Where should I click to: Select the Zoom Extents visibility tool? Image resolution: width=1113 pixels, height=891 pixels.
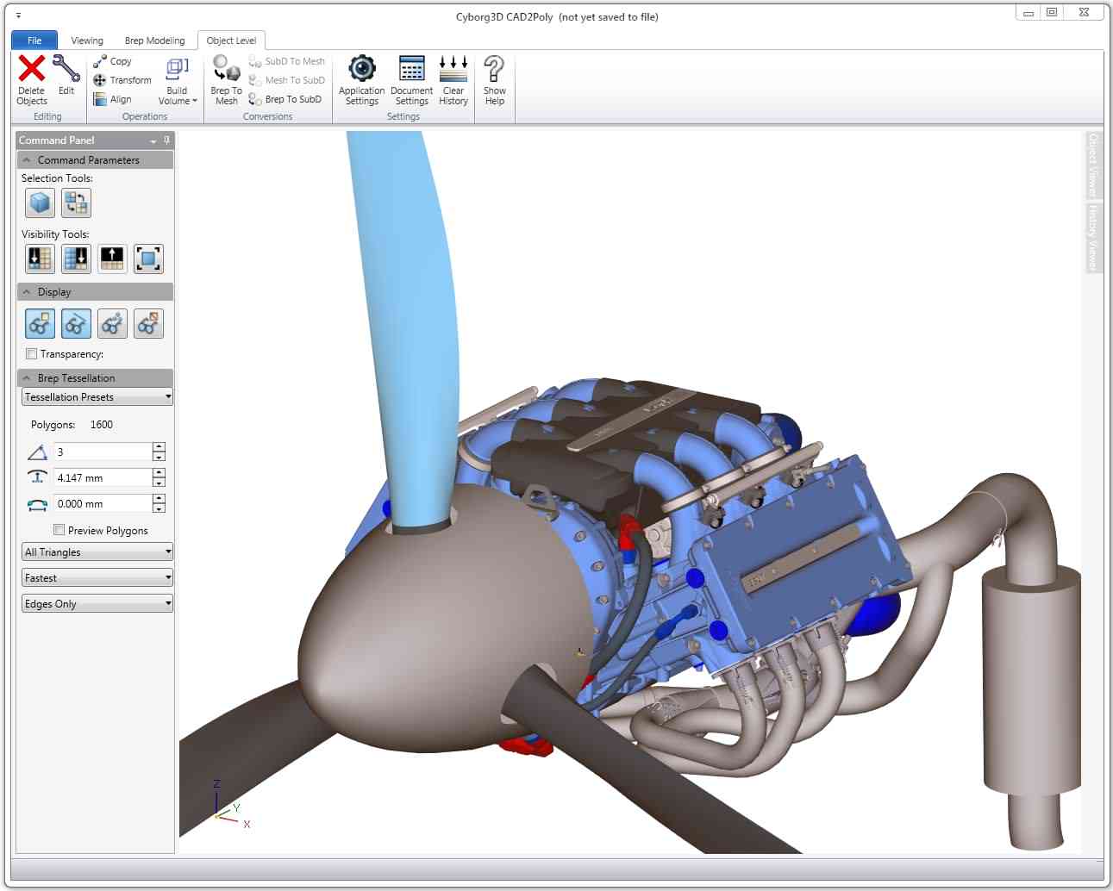tap(148, 259)
